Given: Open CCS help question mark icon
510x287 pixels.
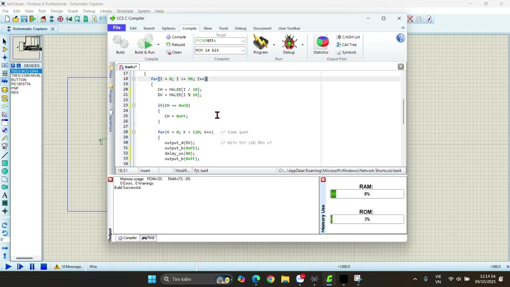Looking at the screenshot, I should click(x=400, y=38).
